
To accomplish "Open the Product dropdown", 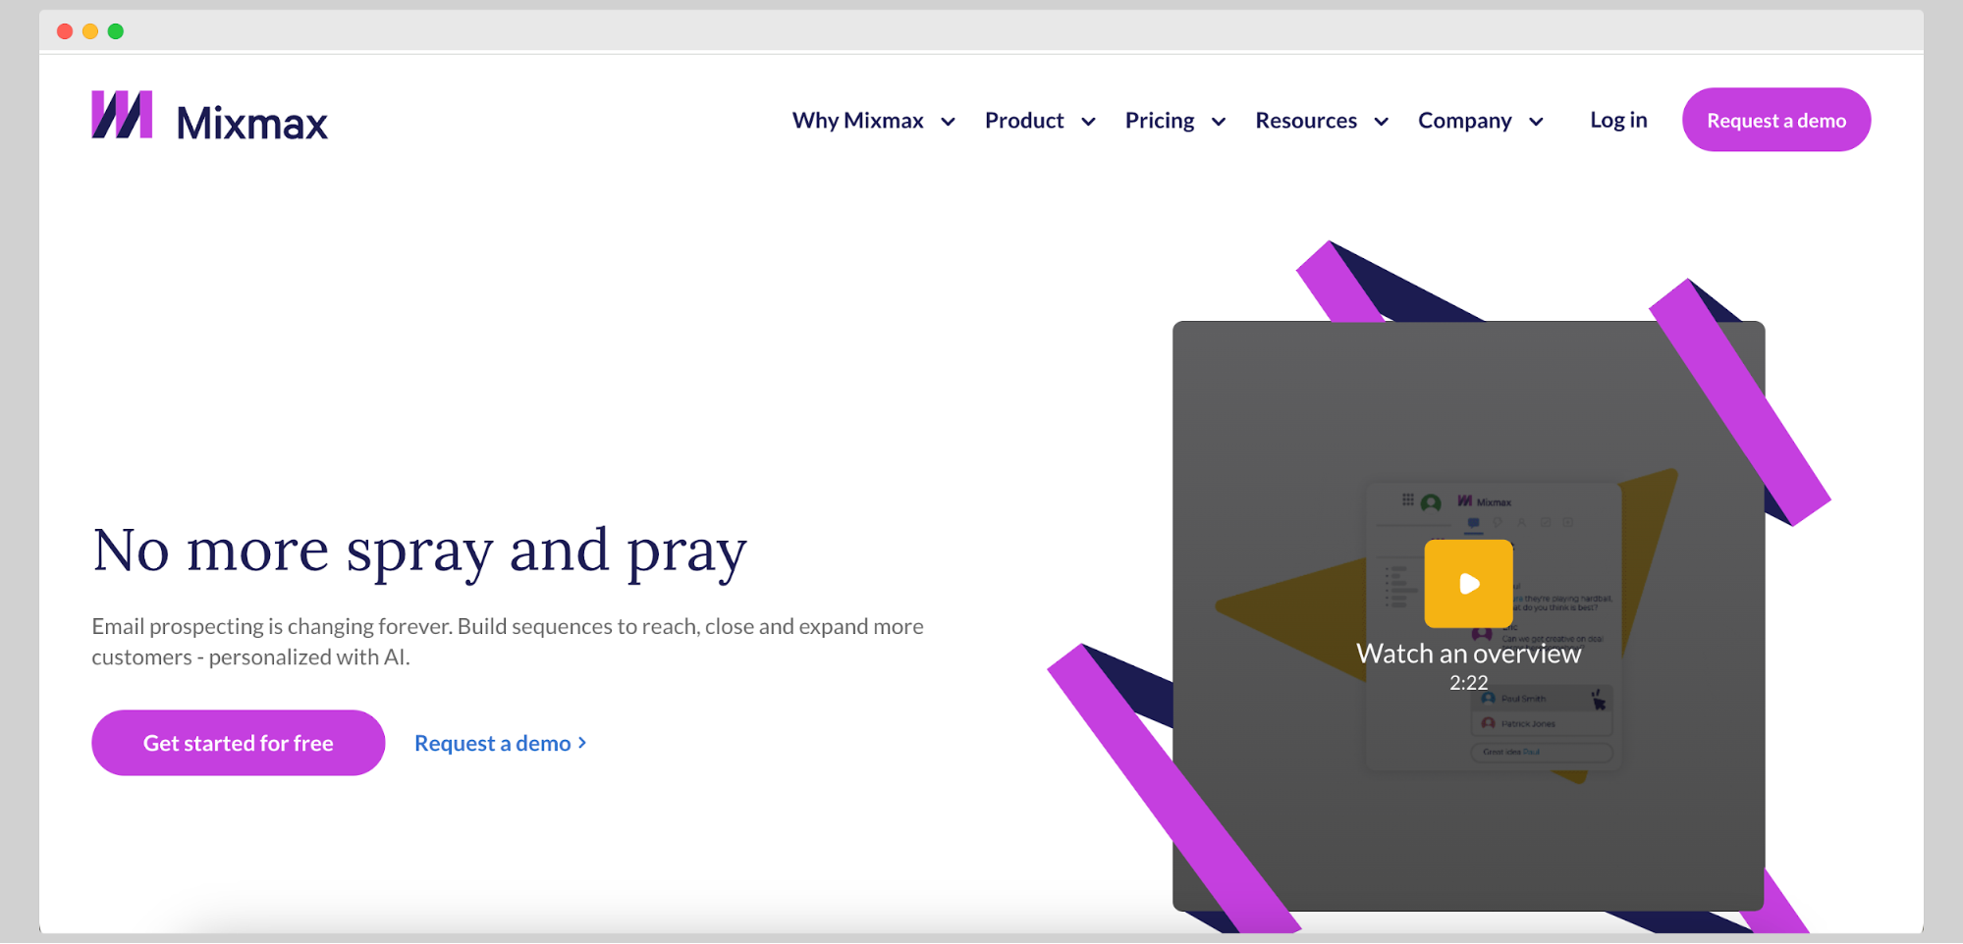I will click(1039, 120).
